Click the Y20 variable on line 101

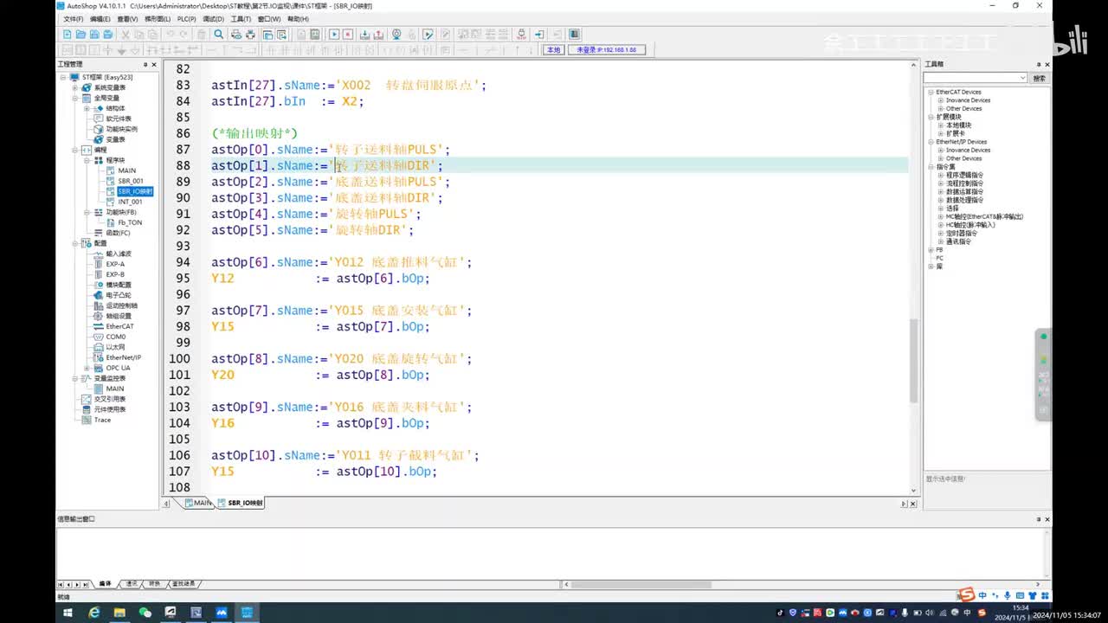tap(222, 375)
